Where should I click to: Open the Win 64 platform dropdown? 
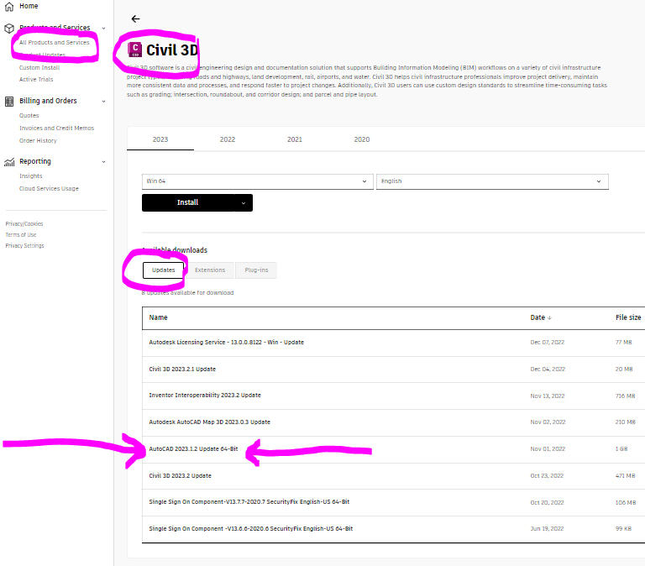pyautogui.click(x=258, y=181)
